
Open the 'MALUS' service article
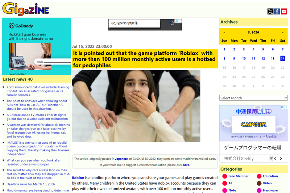click(38, 148)
